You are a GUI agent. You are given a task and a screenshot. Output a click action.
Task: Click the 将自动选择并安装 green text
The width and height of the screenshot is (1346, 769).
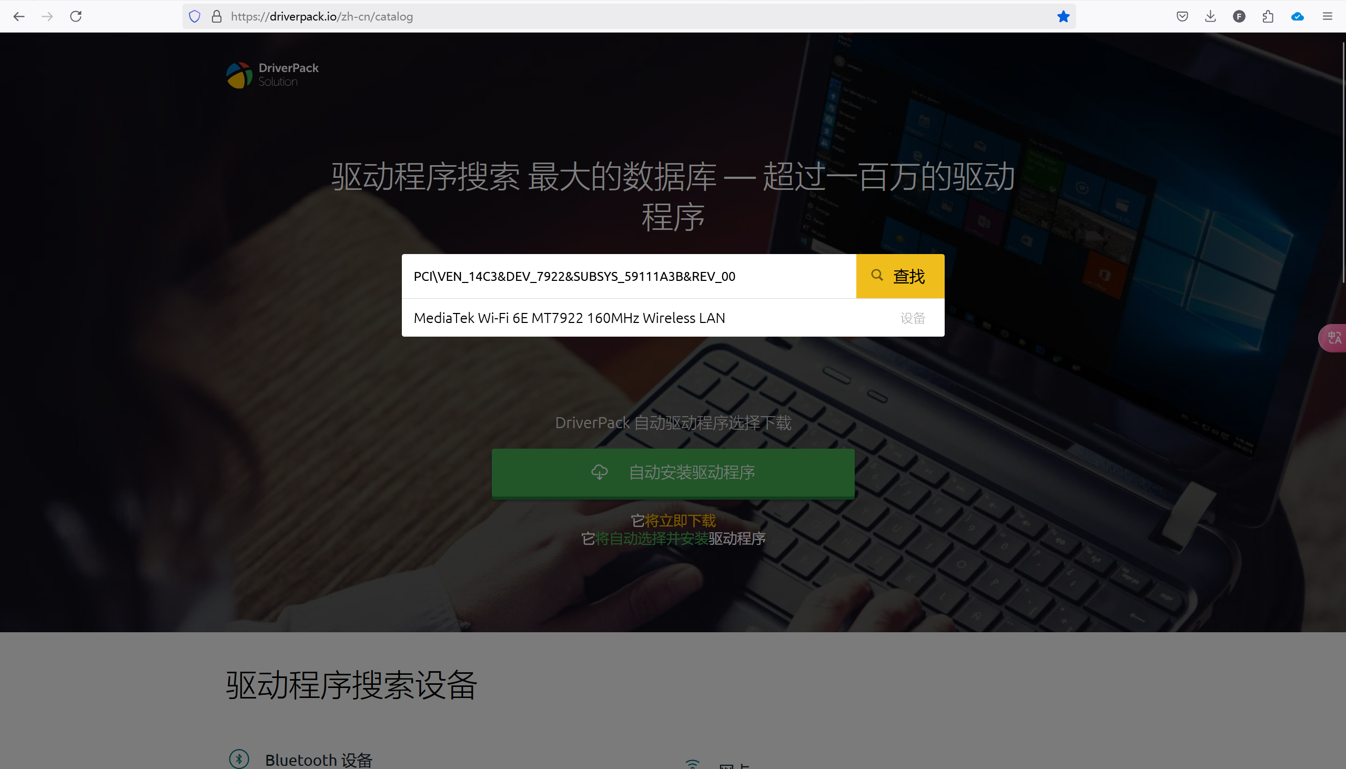coord(652,539)
